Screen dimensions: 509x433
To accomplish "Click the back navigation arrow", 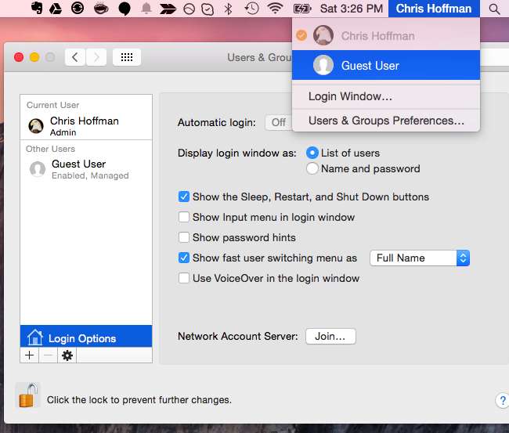I will click(x=75, y=57).
